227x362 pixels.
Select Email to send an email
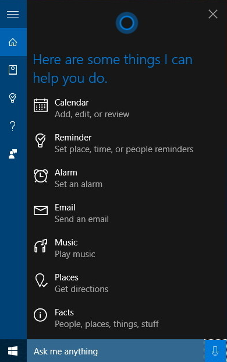pos(127,213)
